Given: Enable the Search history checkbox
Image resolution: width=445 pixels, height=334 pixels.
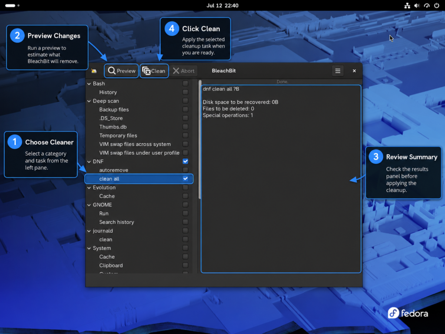Looking at the screenshot, I should (185, 222).
